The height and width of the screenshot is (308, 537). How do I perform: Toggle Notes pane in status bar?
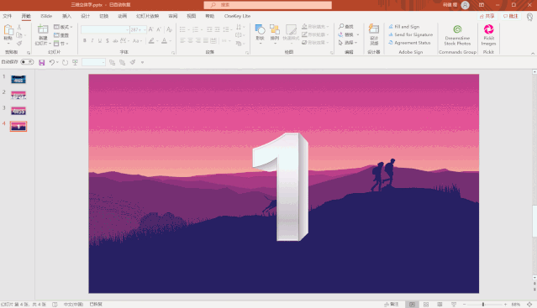tap(392, 305)
